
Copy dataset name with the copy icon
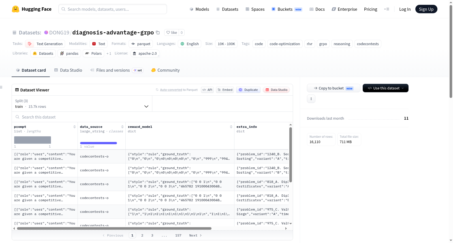click(x=158, y=32)
